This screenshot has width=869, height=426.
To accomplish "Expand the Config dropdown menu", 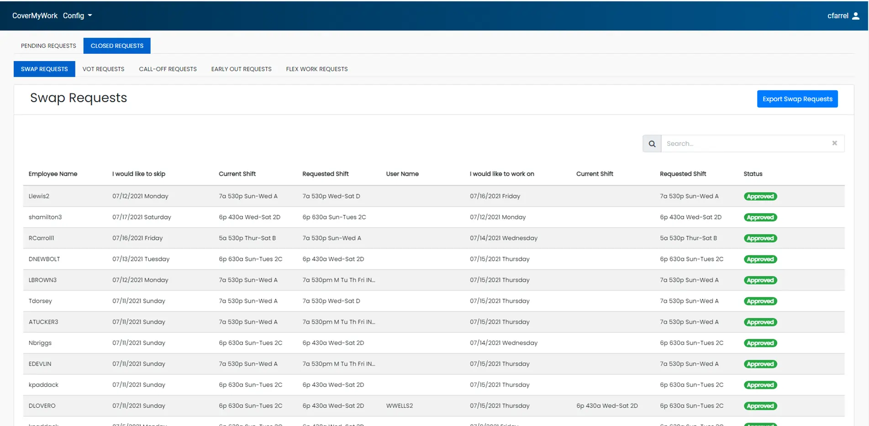I will click(x=78, y=16).
